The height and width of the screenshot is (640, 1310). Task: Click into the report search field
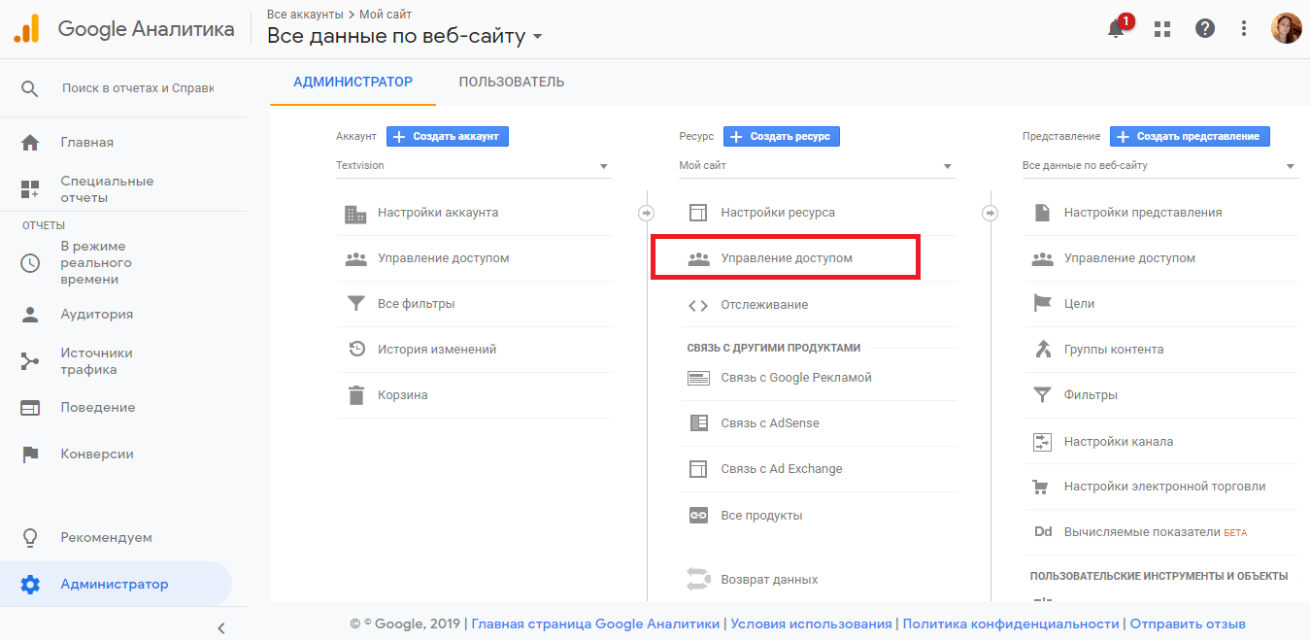138,88
